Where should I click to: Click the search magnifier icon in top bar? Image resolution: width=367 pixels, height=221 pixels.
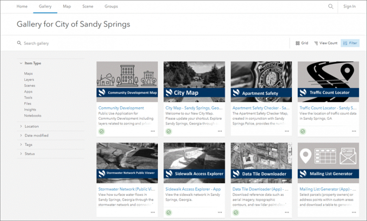(331, 6)
